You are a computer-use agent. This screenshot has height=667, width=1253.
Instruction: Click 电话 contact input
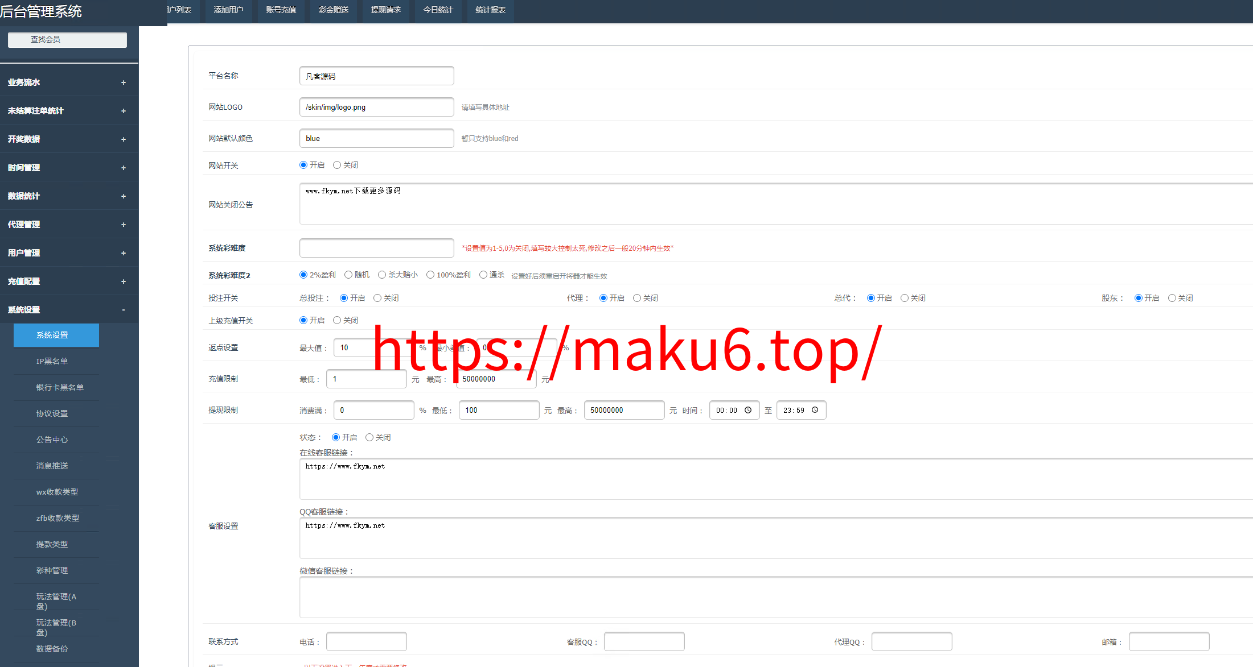tap(367, 642)
